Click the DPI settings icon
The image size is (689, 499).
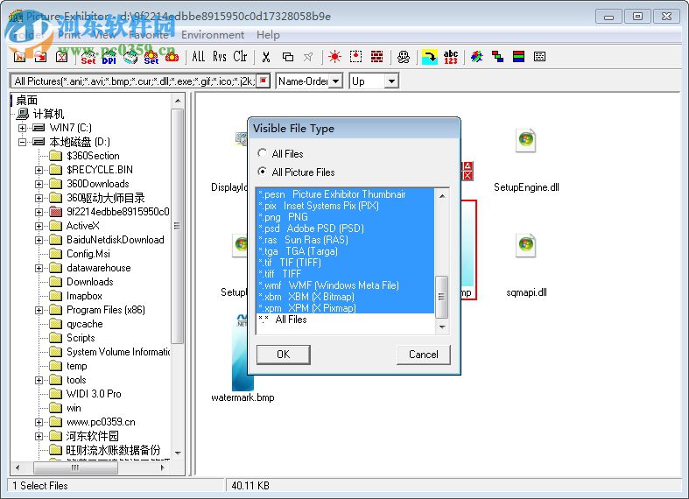(109, 57)
